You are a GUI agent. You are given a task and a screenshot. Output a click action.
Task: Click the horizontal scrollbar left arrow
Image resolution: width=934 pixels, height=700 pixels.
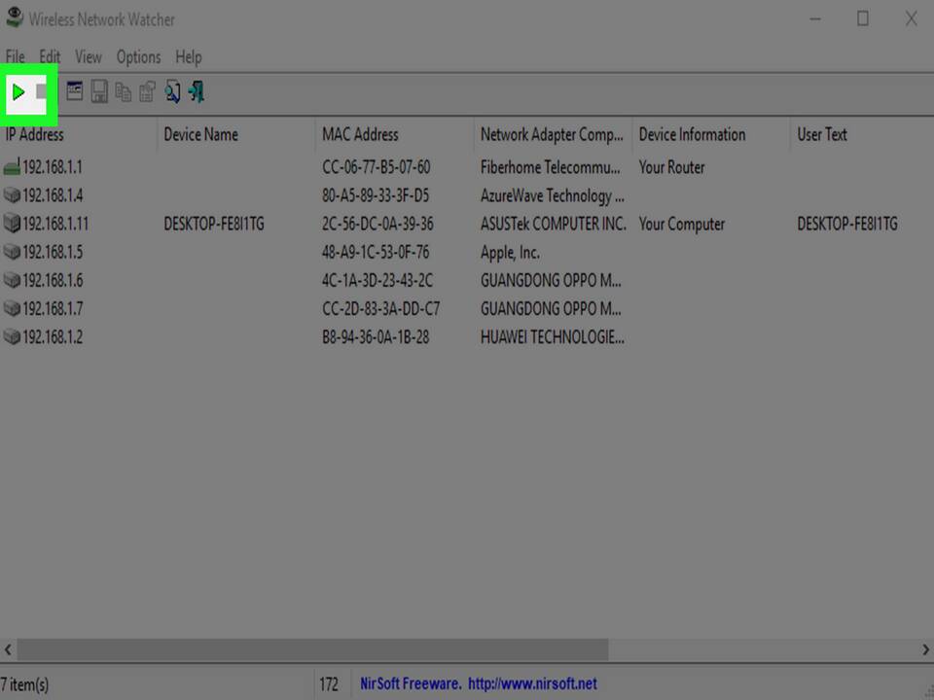click(x=8, y=649)
